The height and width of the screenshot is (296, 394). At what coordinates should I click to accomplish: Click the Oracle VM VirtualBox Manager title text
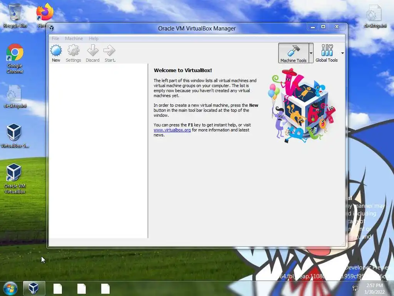click(197, 29)
